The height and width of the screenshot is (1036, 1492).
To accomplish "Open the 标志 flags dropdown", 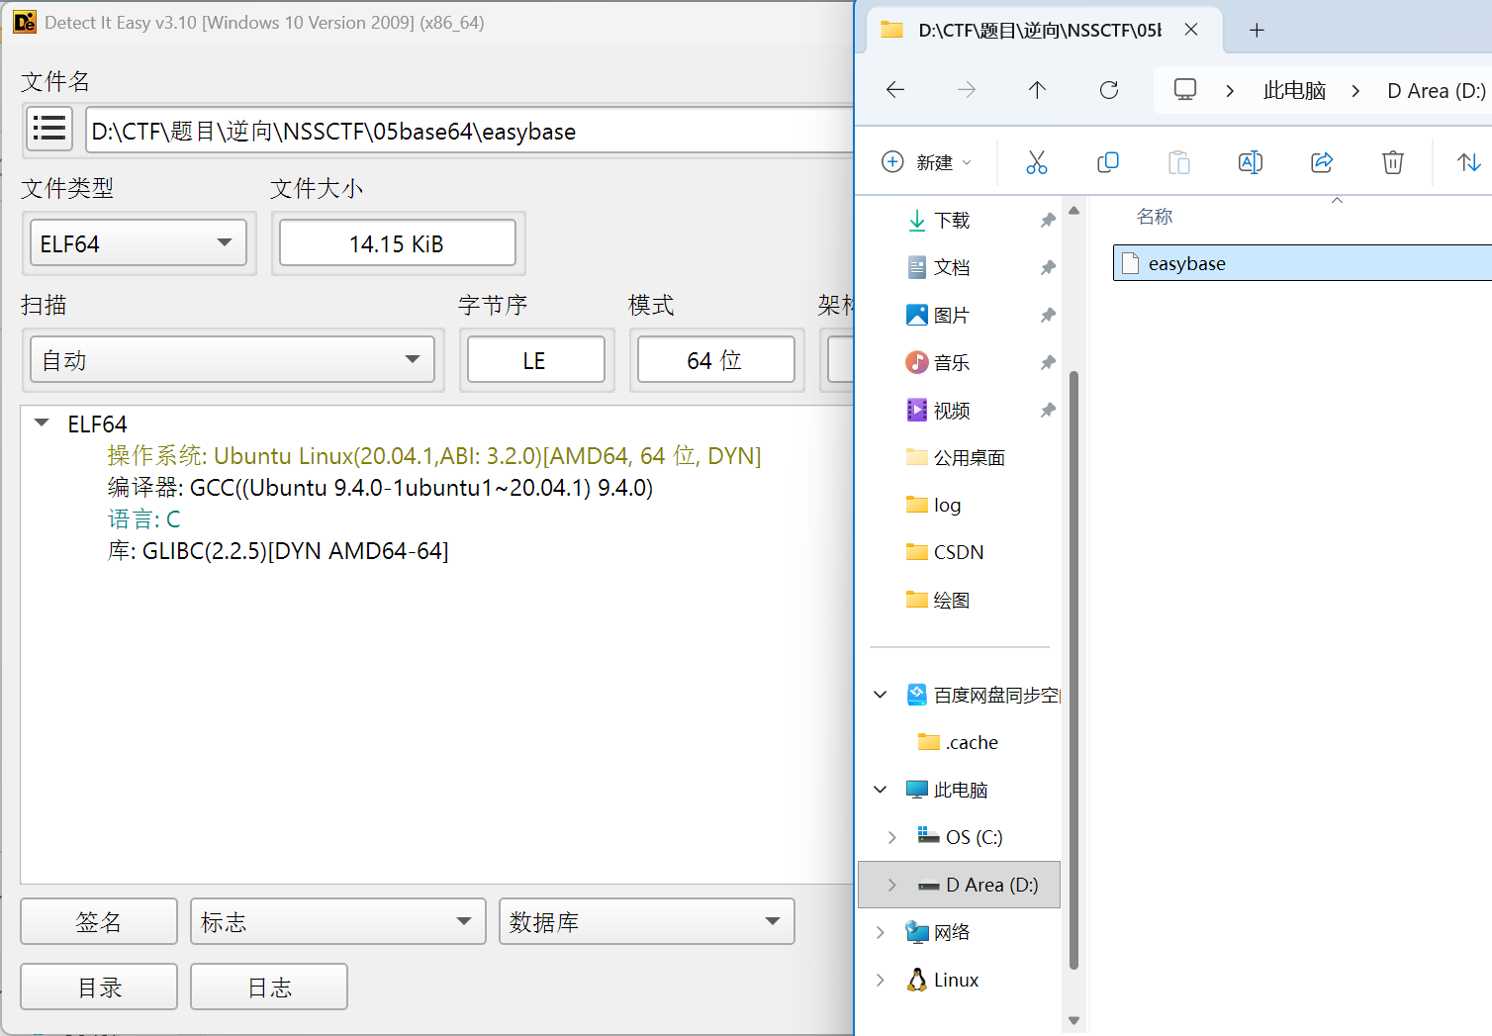I will [337, 922].
